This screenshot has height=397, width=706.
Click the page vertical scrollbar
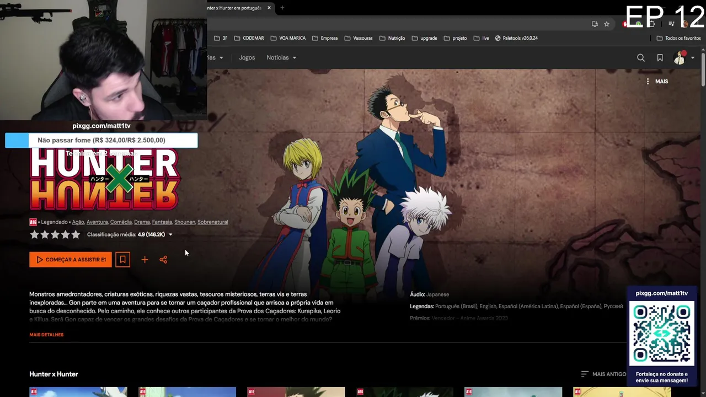pos(703,69)
